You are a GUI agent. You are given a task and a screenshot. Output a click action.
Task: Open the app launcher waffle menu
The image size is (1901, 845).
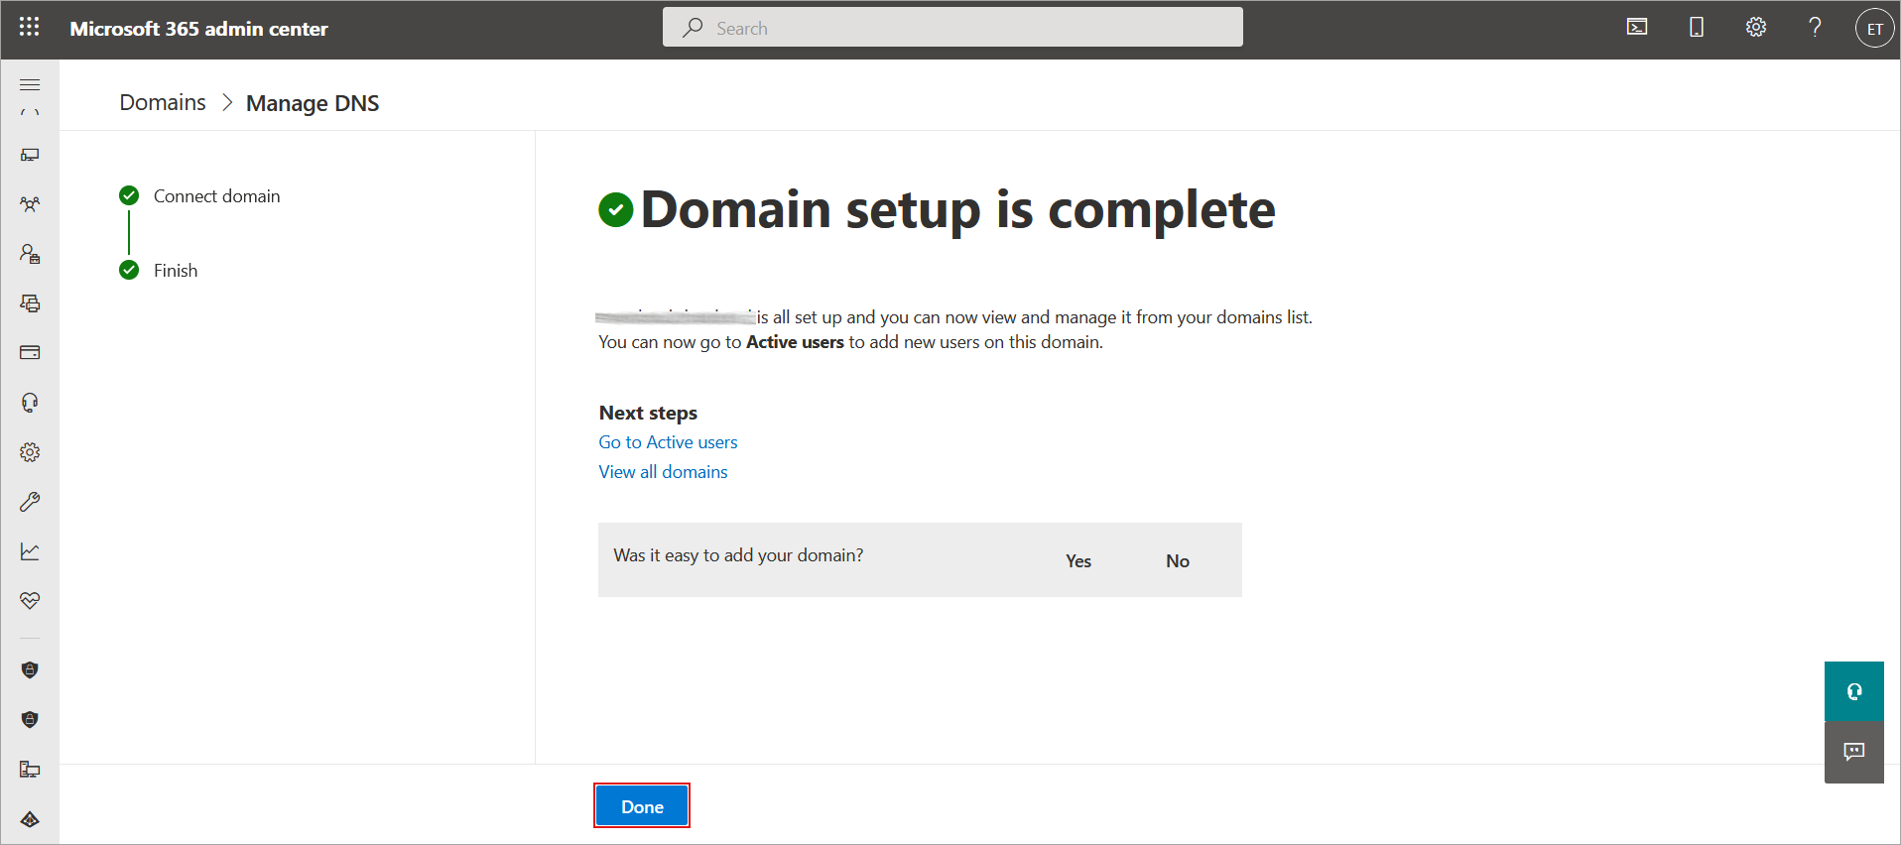pyautogui.click(x=30, y=28)
